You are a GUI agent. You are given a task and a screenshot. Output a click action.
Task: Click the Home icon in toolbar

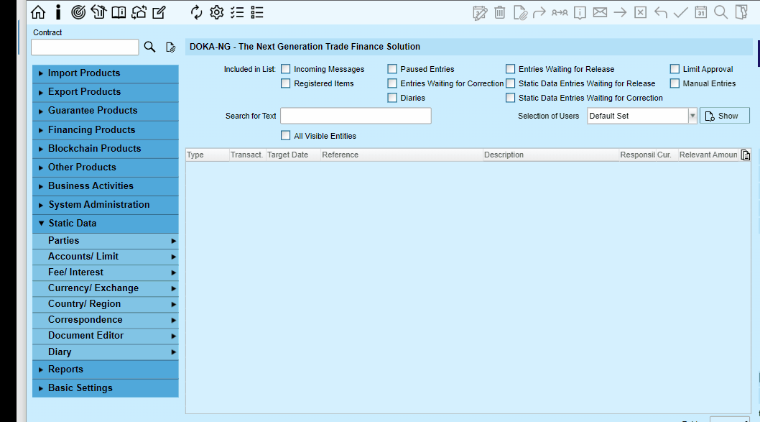[x=38, y=12]
